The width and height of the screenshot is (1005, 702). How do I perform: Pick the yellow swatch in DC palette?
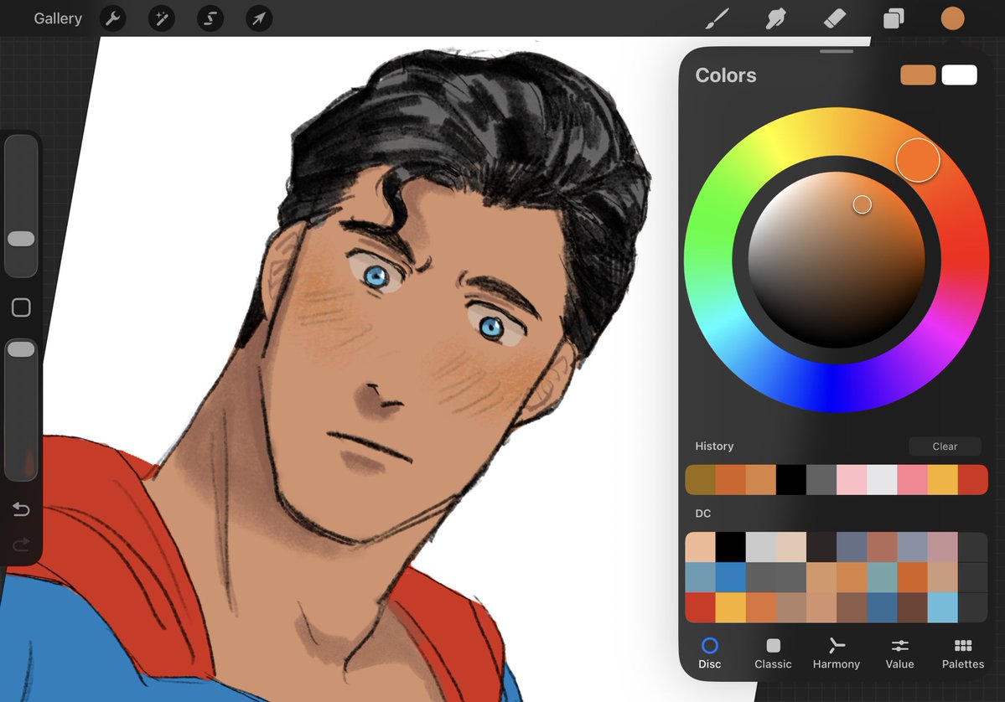[731, 607]
